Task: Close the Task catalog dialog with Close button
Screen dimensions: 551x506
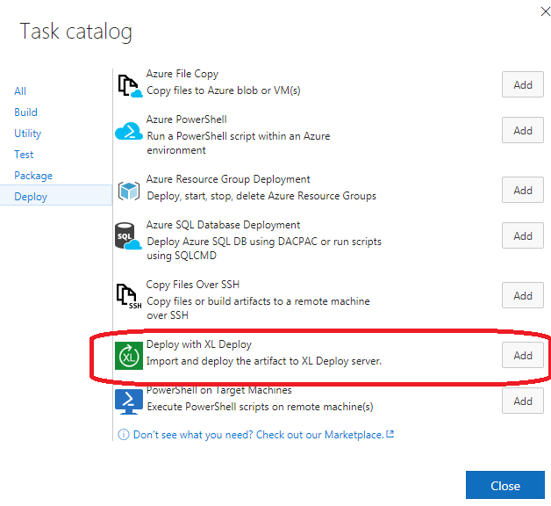Action: point(505,485)
